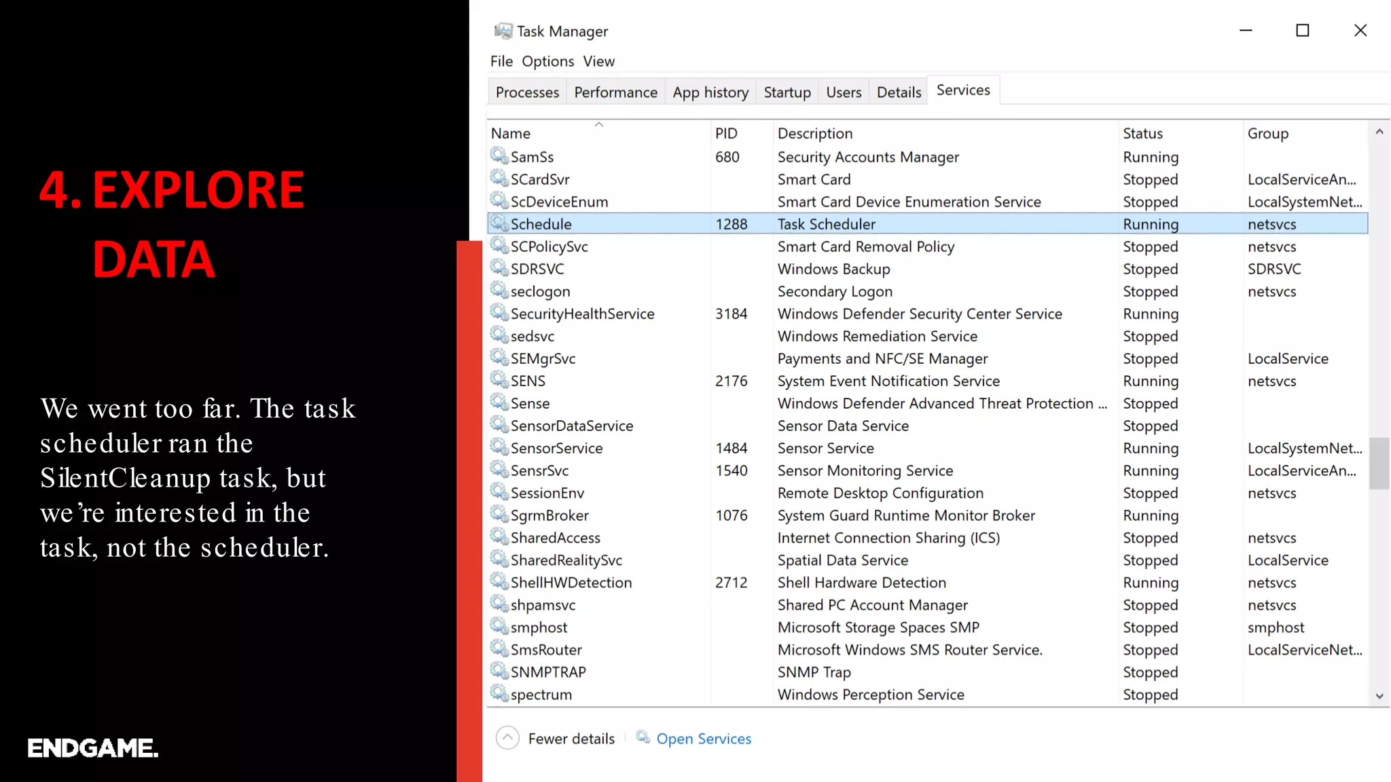Open the Performance tab
Image resolution: width=1391 pixels, height=782 pixels.
coord(615,92)
